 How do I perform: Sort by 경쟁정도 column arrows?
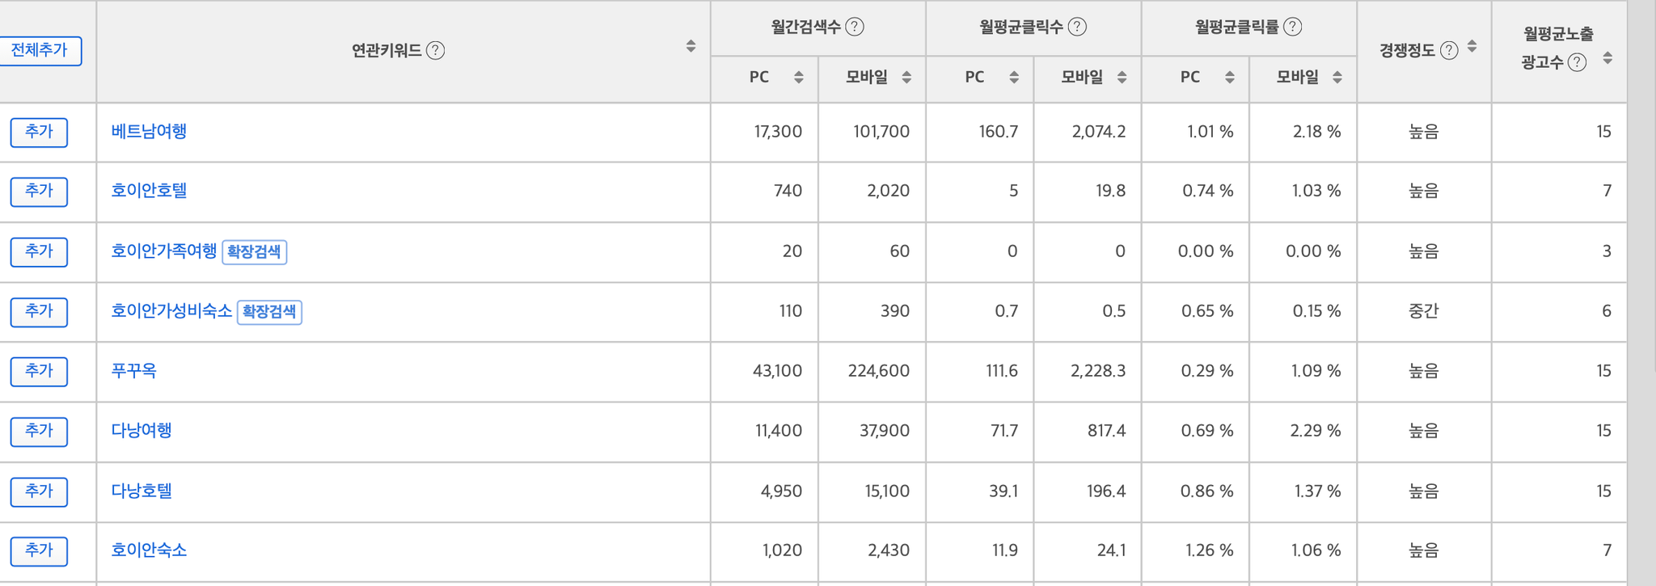(x=1472, y=47)
